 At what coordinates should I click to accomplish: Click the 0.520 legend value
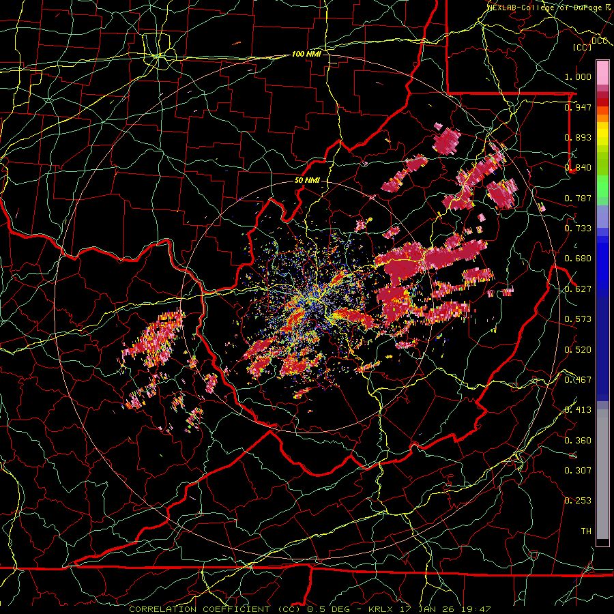578,350
